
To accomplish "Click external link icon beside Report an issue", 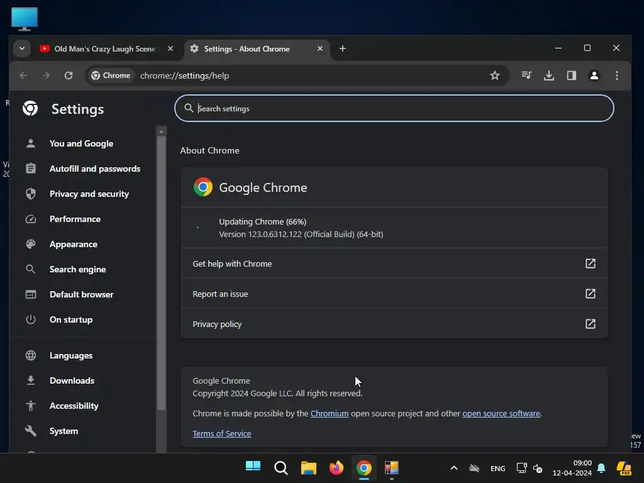I will (x=590, y=294).
